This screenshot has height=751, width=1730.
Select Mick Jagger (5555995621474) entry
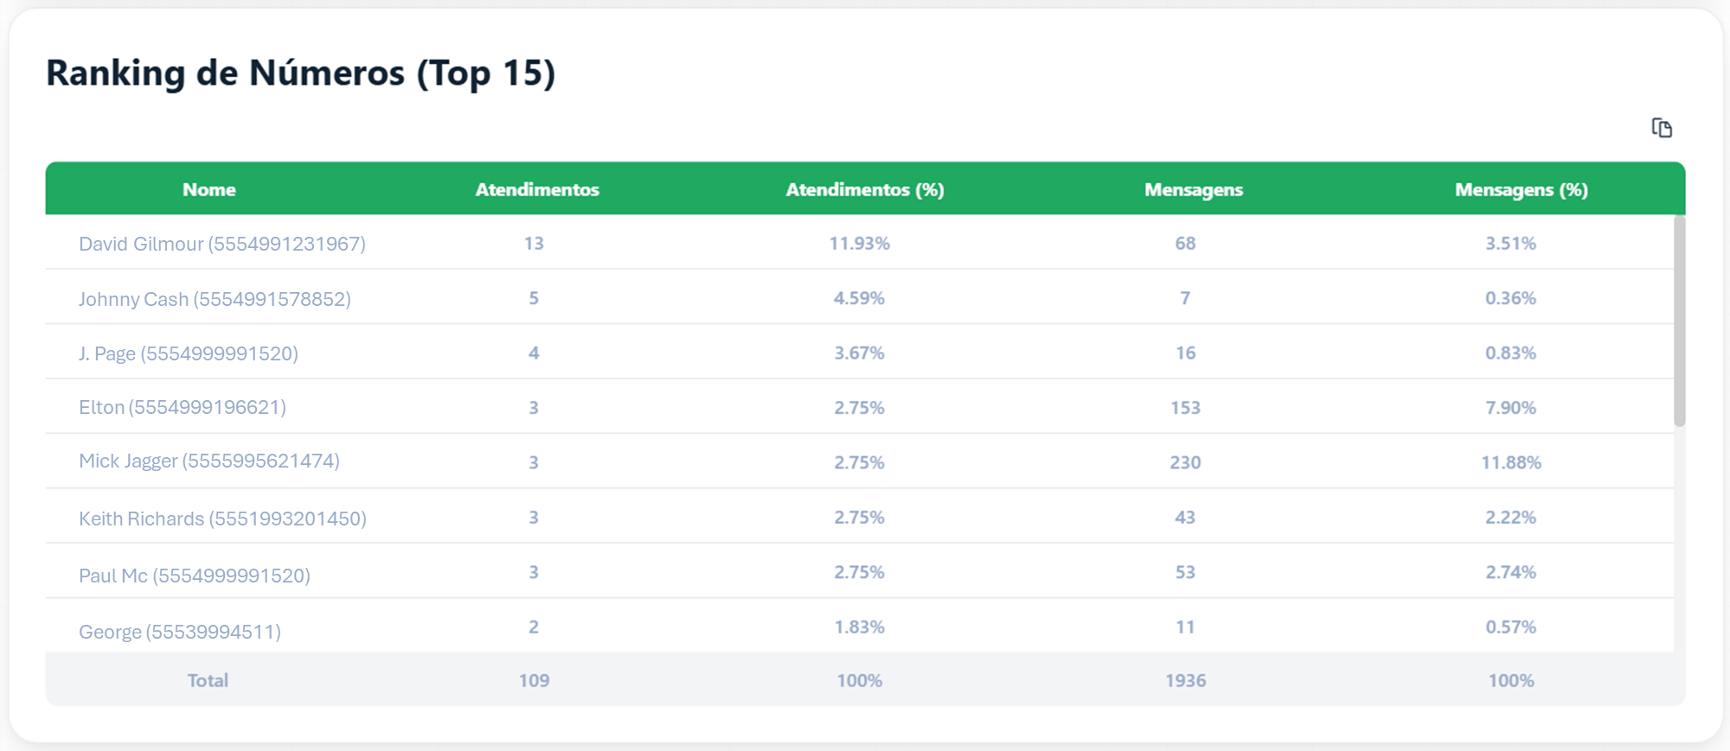pos(209,461)
